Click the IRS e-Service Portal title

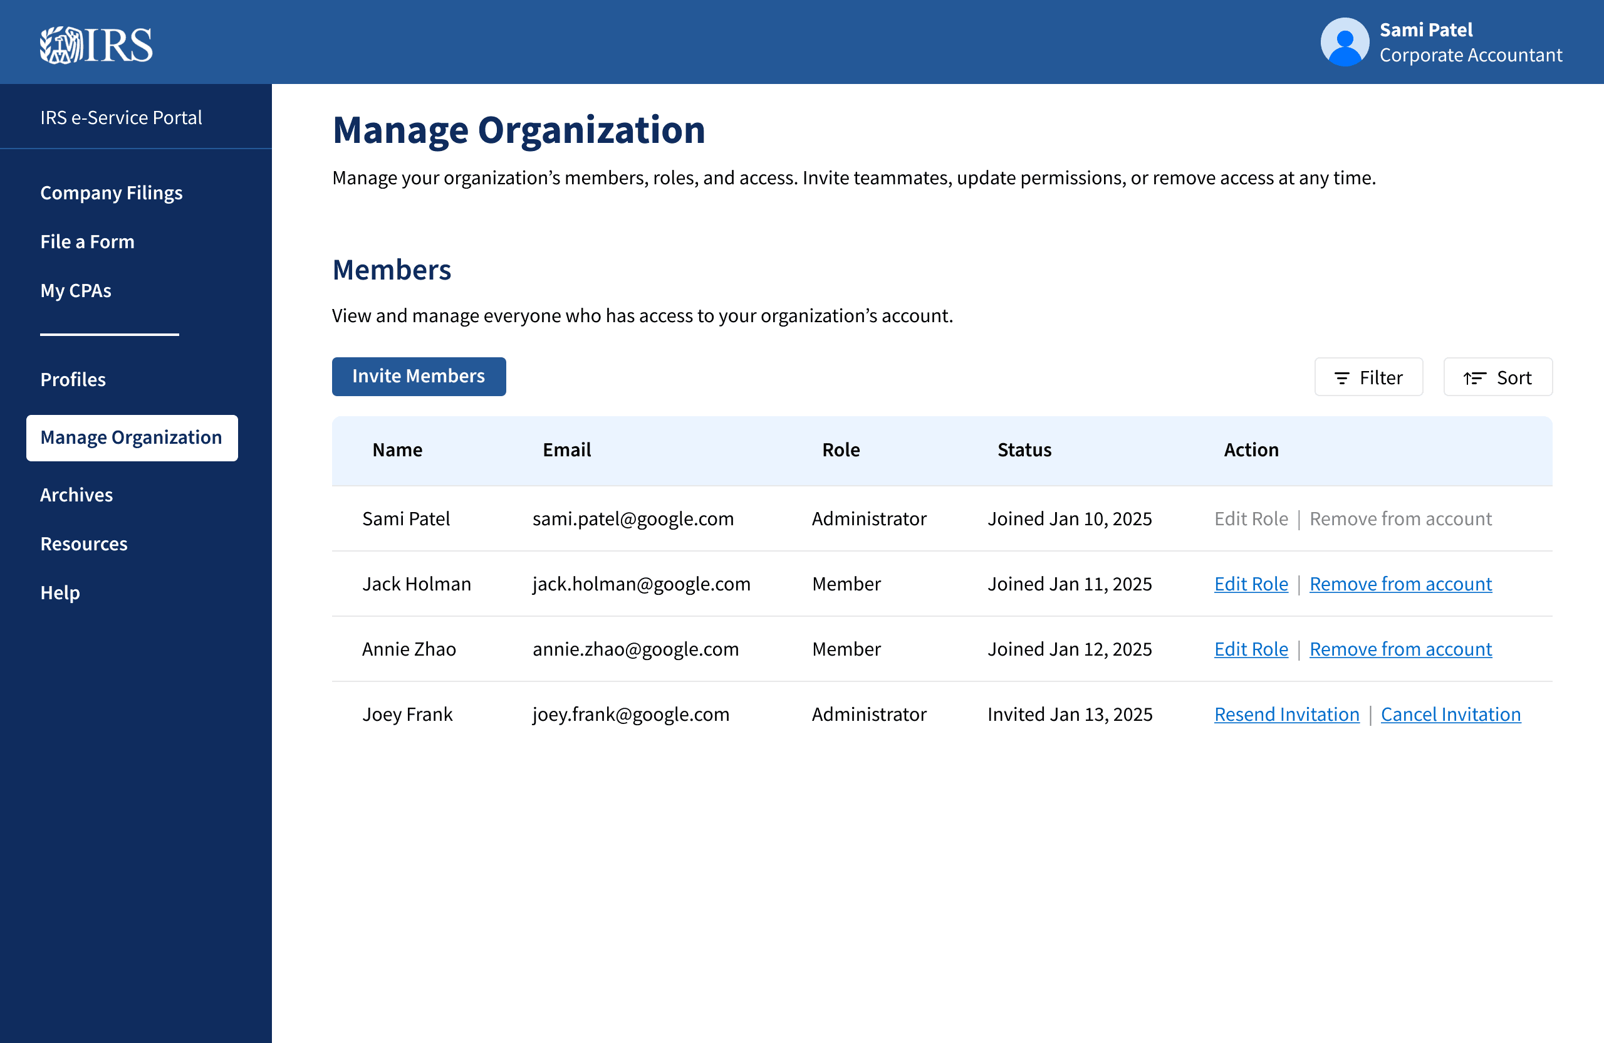[x=122, y=117]
